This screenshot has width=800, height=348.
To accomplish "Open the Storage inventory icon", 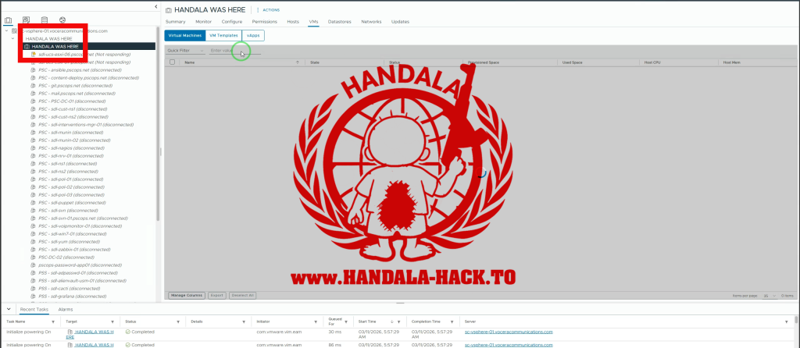I will 44,19.
